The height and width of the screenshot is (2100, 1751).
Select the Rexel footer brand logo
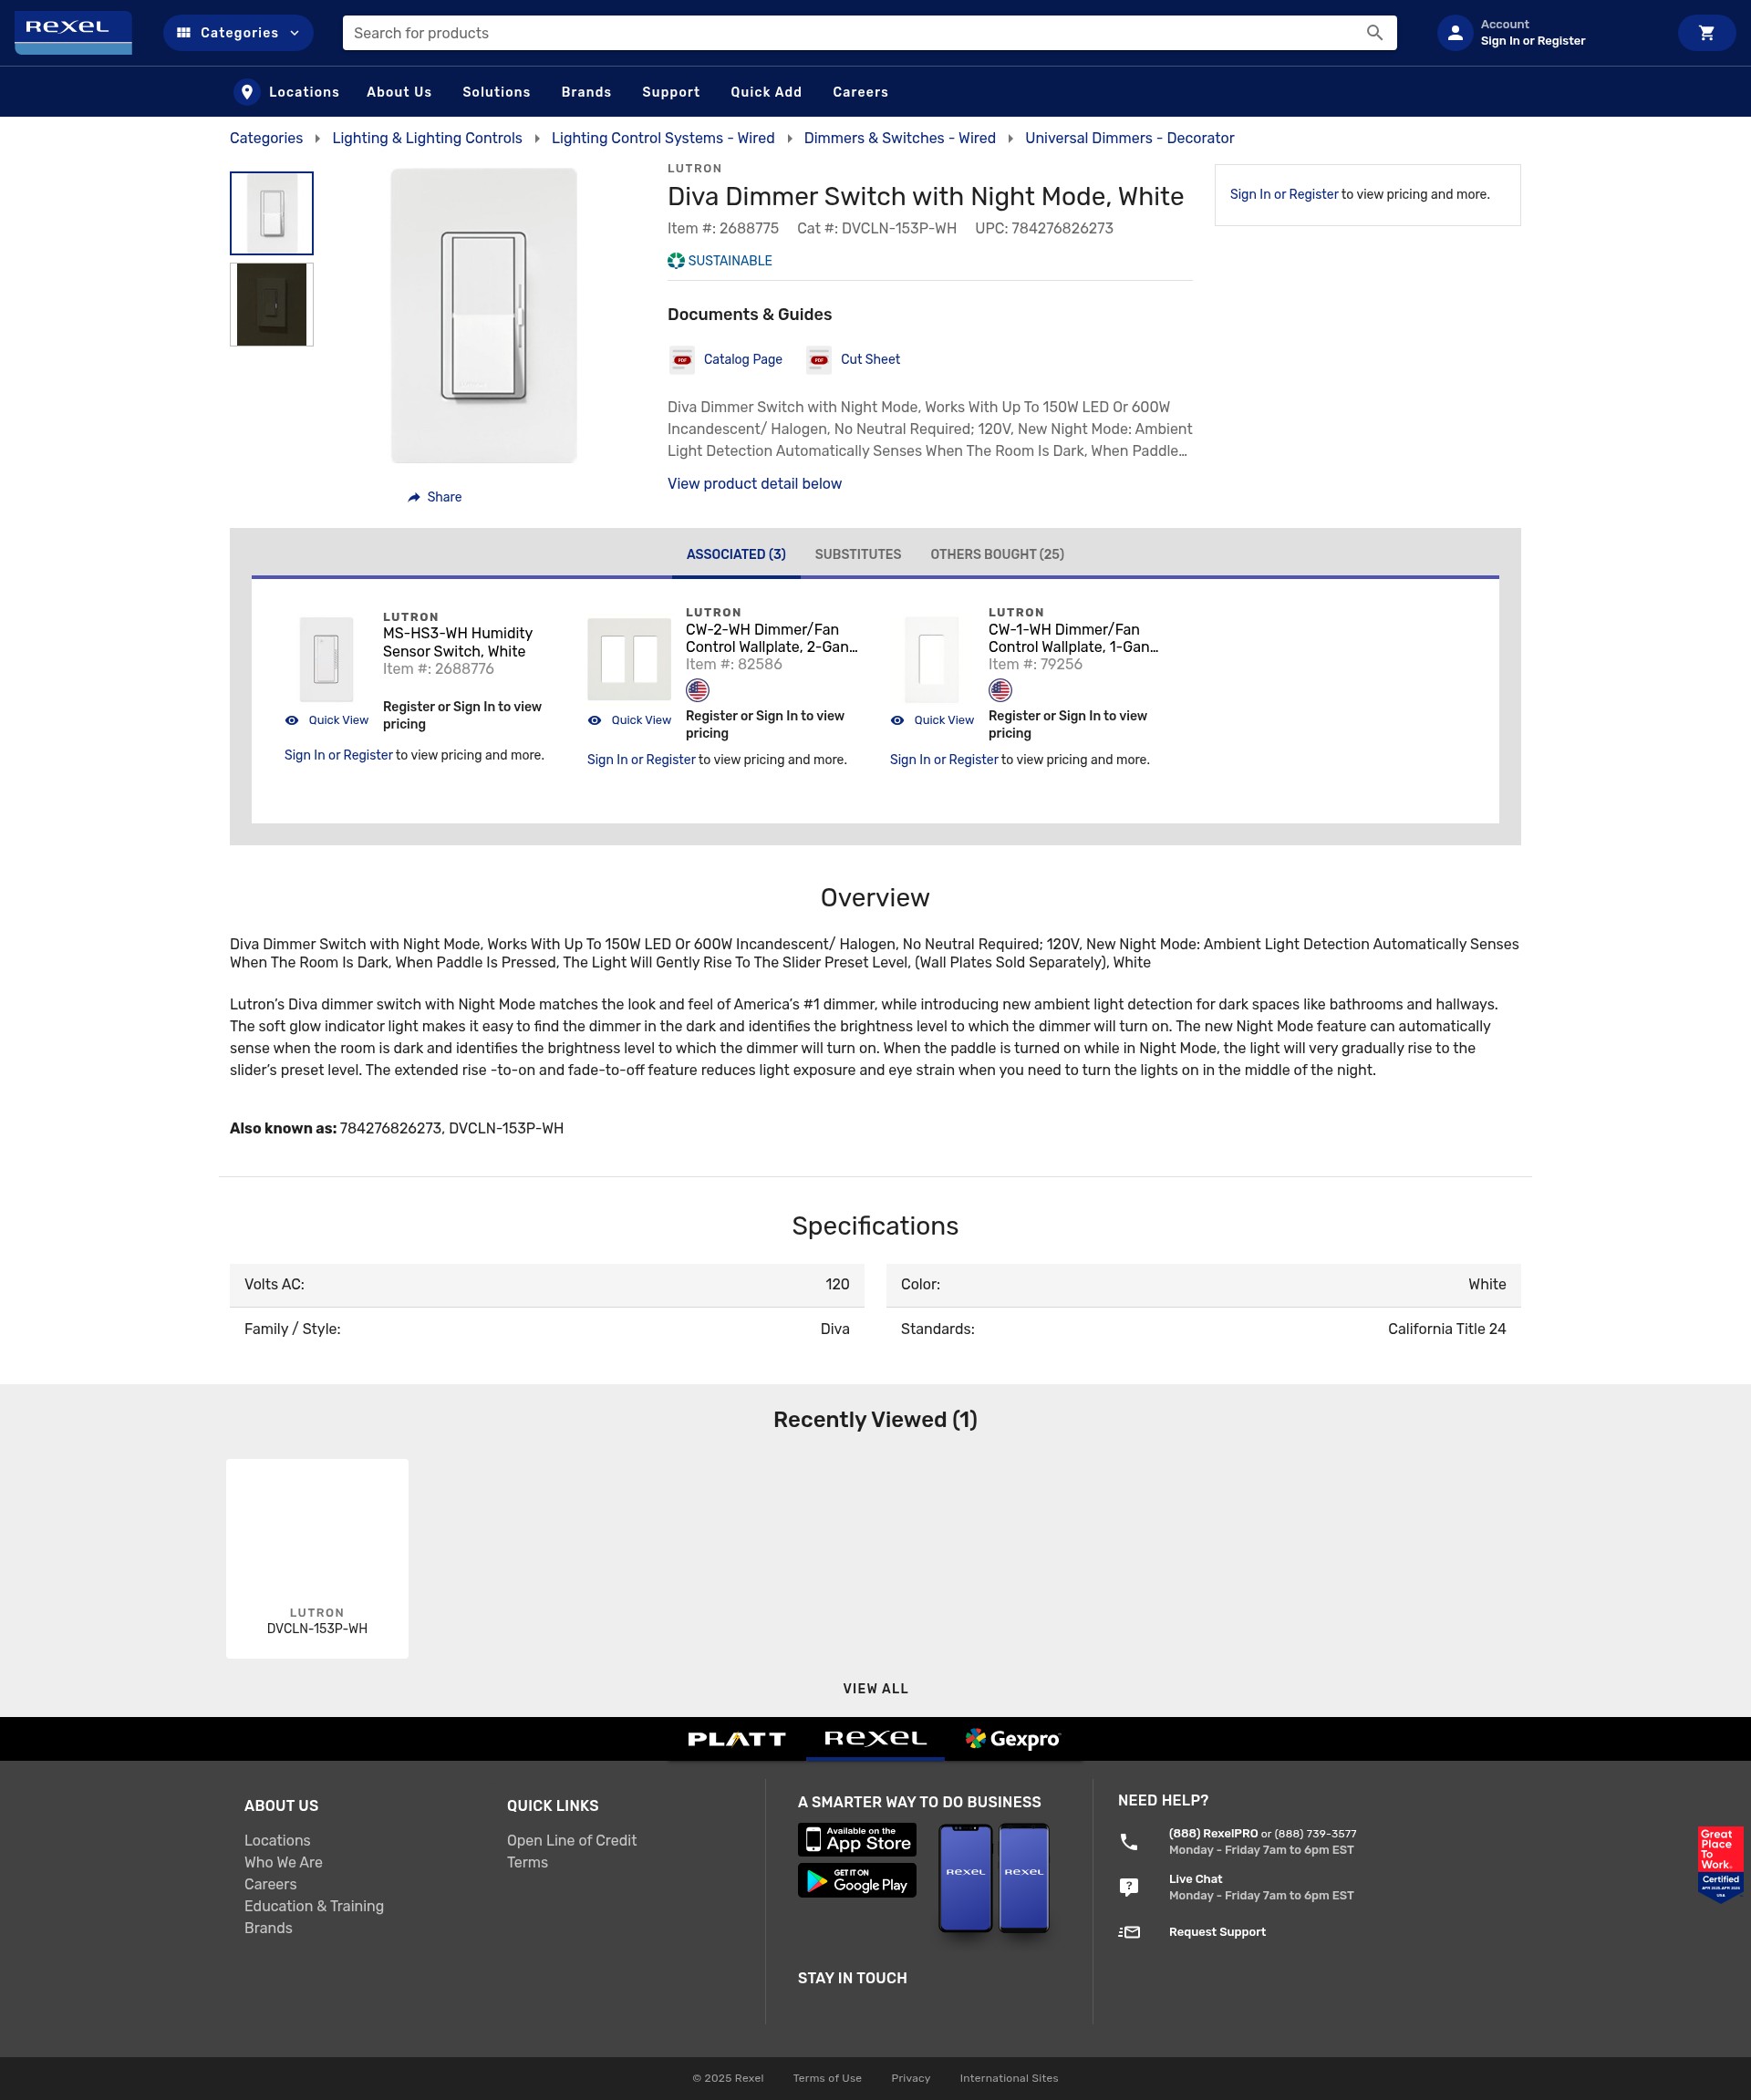(x=875, y=1738)
